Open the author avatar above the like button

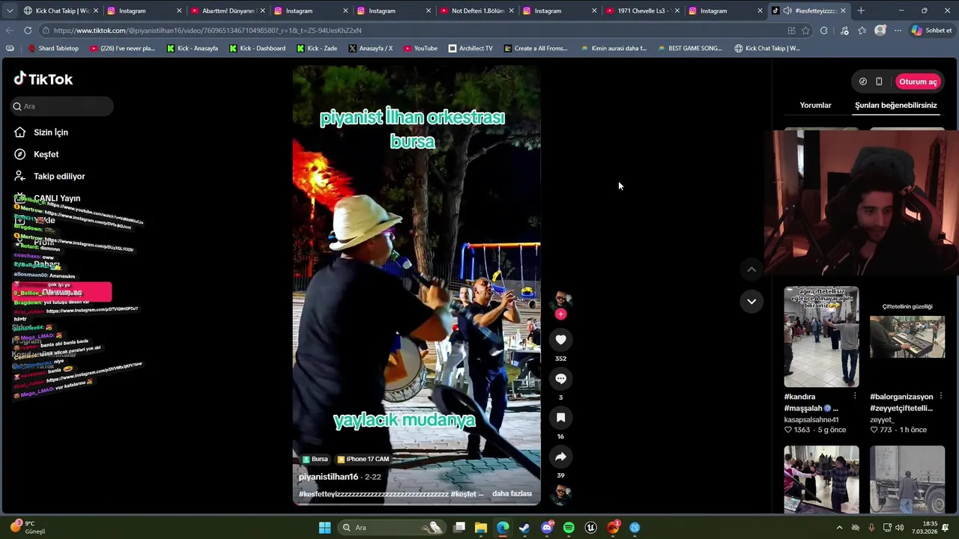click(560, 301)
